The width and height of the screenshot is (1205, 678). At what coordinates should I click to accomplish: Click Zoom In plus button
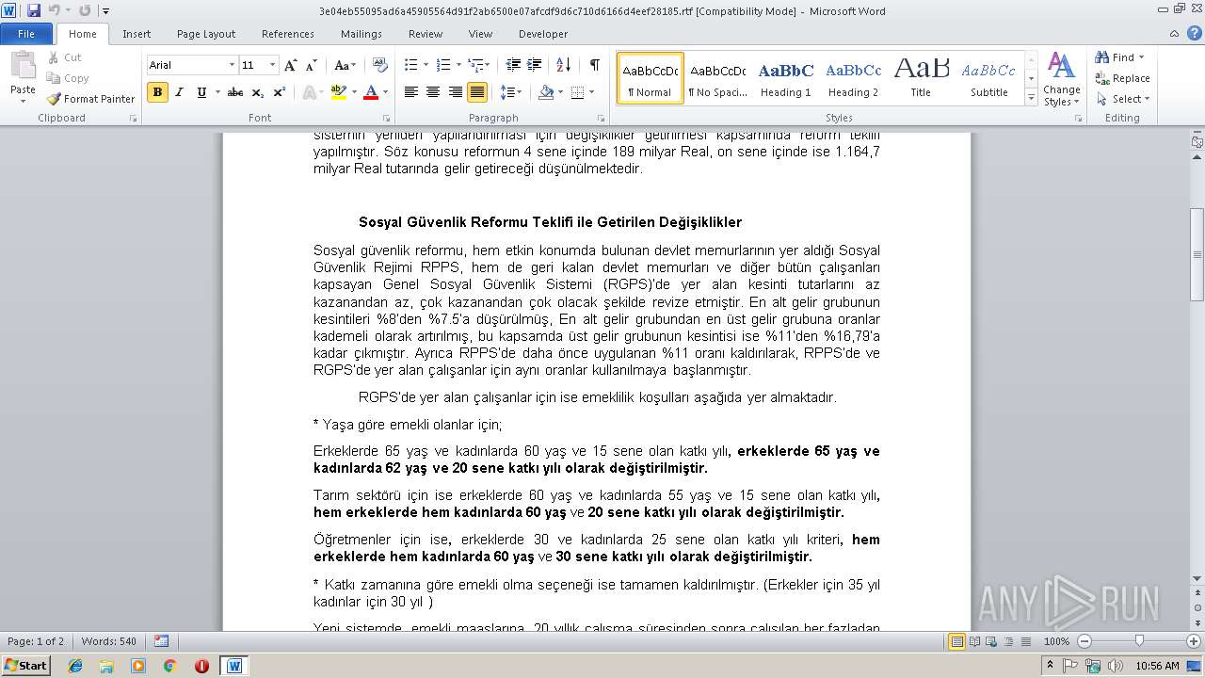click(x=1195, y=641)
